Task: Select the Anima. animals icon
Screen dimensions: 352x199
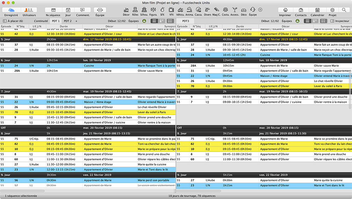Action: click(189, 10)
